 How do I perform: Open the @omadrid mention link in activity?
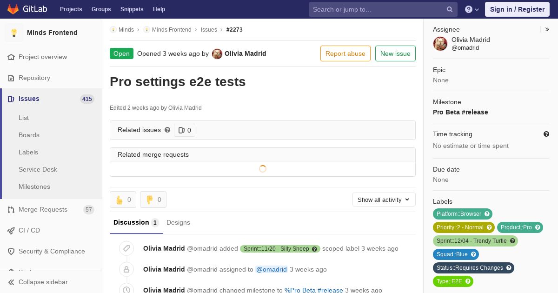point(272,269)
